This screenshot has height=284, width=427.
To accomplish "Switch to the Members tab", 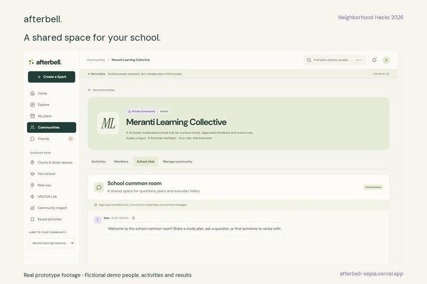I will click(121, 161).
